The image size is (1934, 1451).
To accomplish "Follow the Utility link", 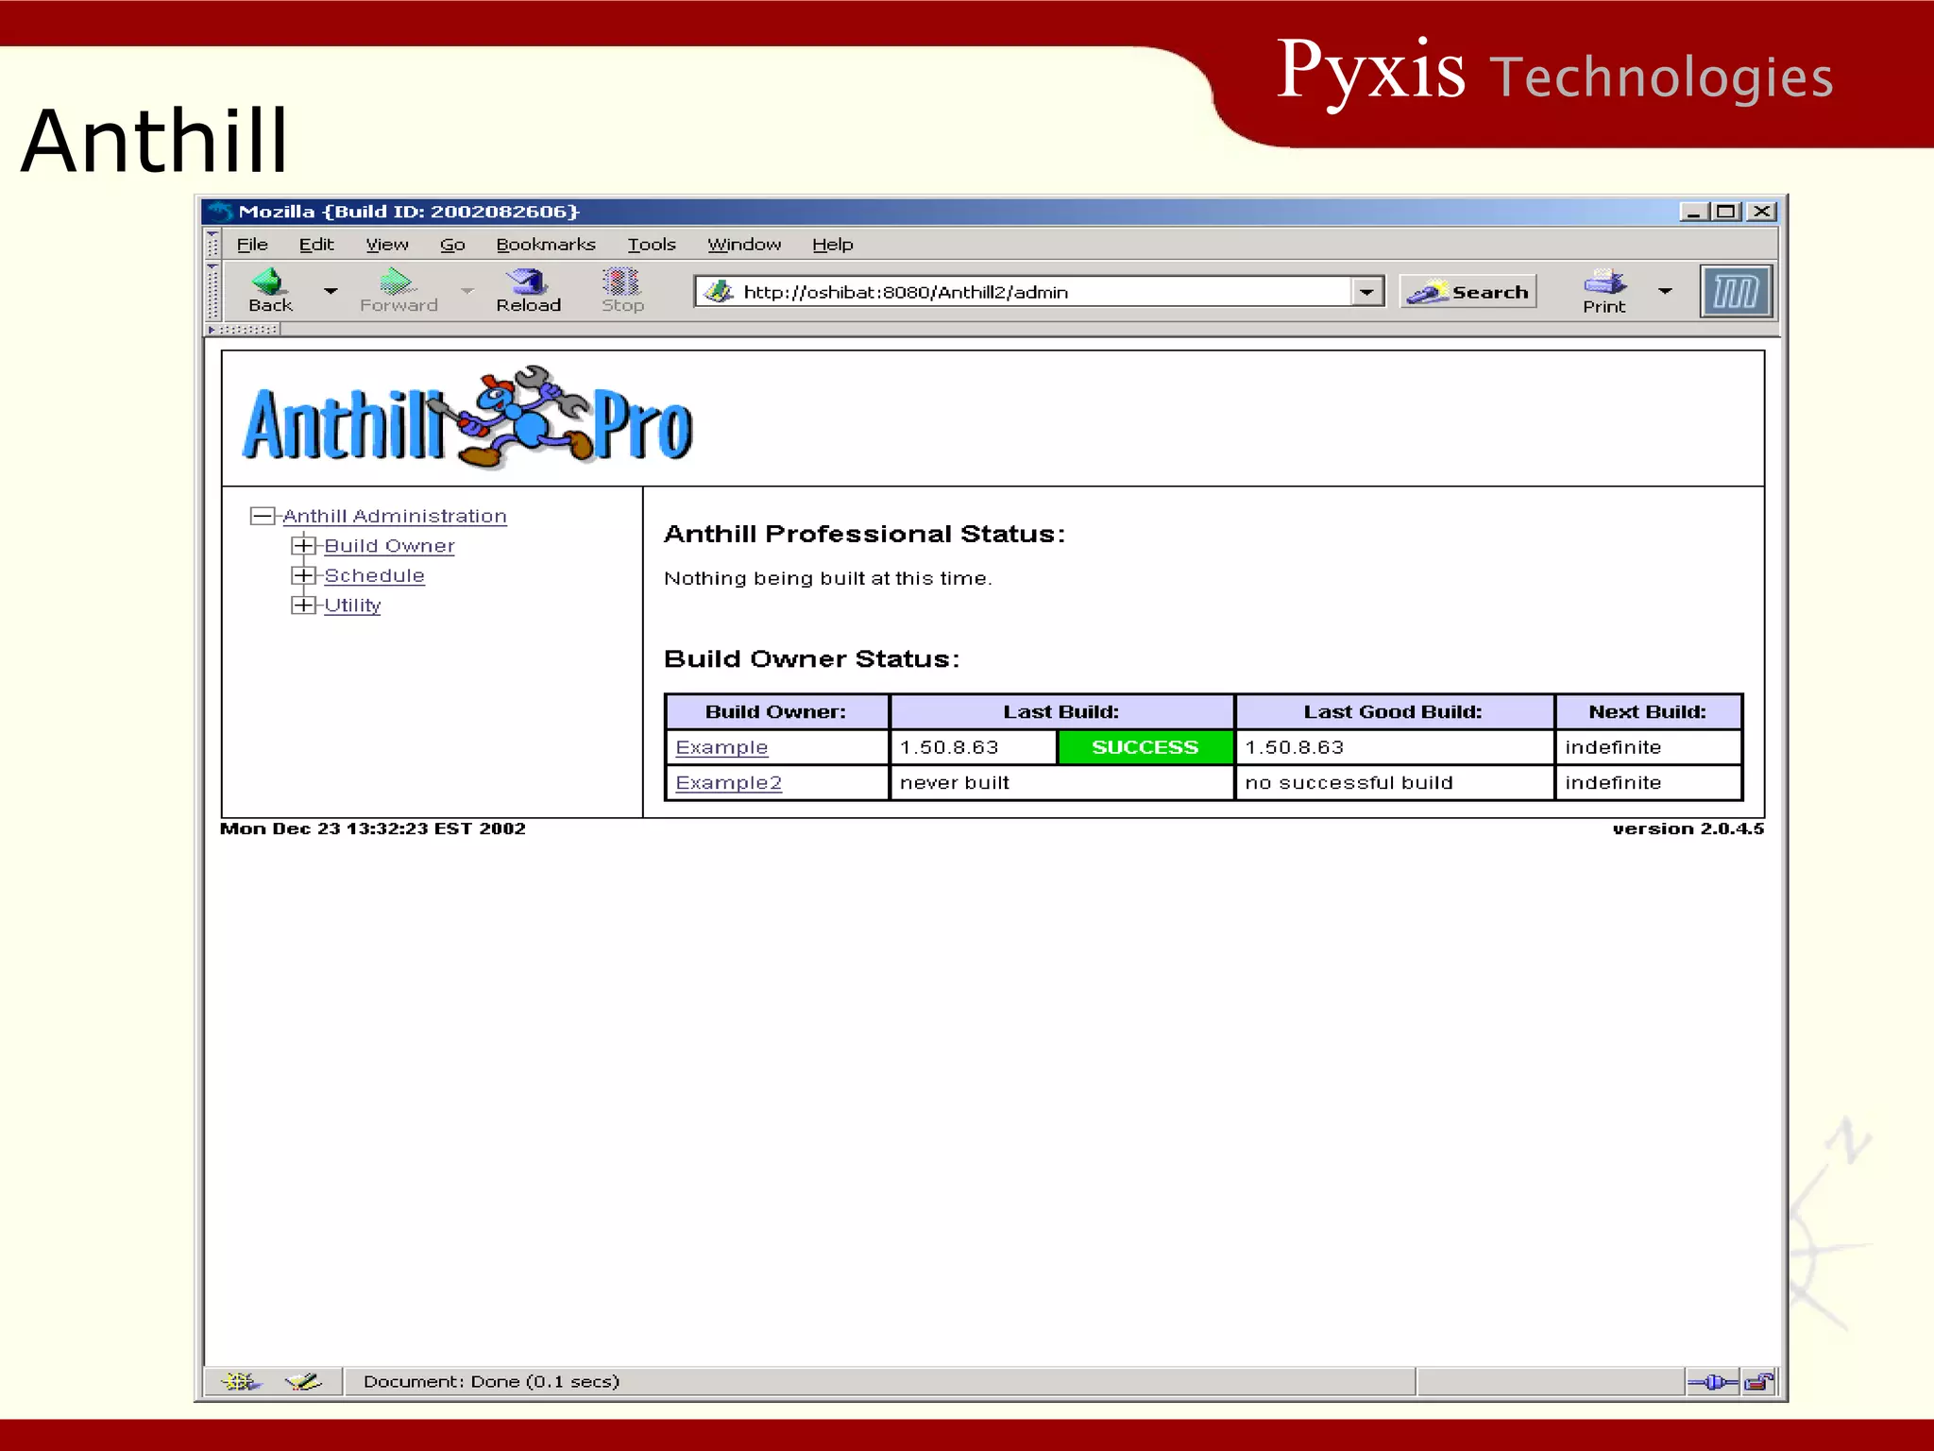I will (352, 606).
